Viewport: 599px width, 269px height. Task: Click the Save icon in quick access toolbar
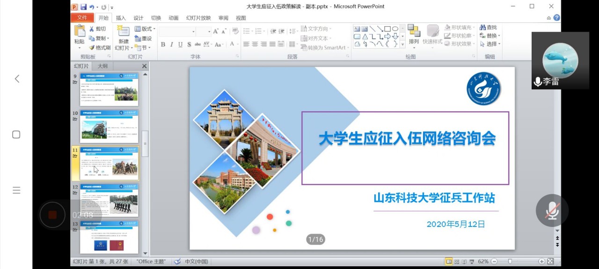83,7
